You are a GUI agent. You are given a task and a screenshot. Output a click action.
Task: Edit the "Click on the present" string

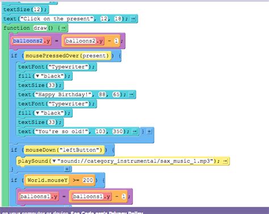[x=57, y=19]
